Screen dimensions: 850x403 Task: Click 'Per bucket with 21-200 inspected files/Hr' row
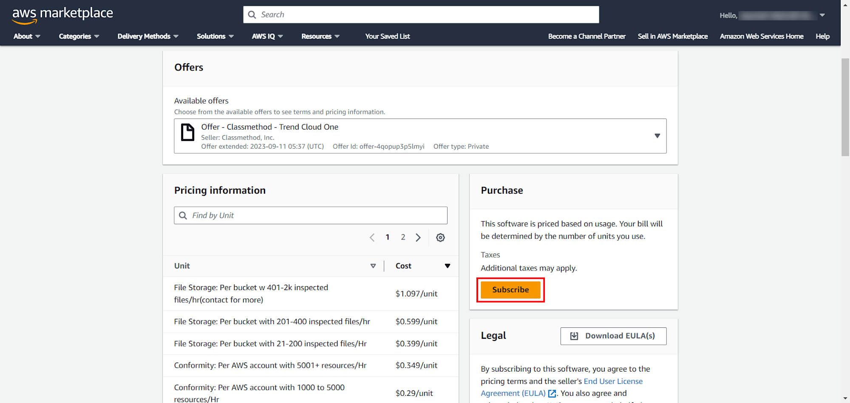[x=311, y=344]
